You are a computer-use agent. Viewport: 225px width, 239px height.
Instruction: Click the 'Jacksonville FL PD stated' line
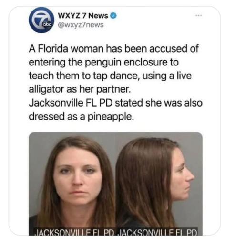(115, 103)
